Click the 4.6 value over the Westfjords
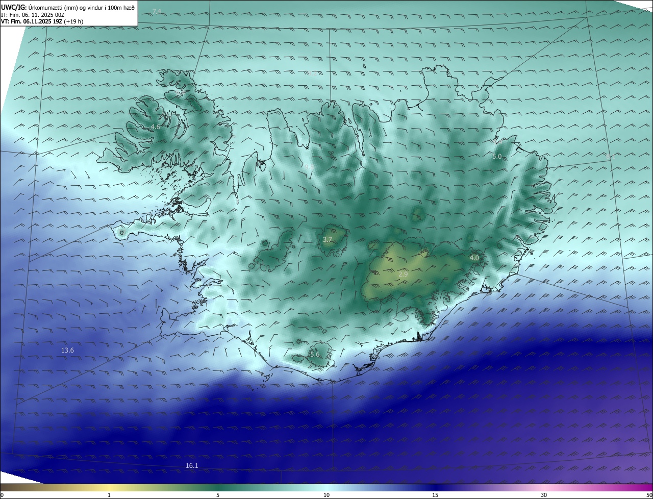 pyautogui.click(x=156, y=127)
